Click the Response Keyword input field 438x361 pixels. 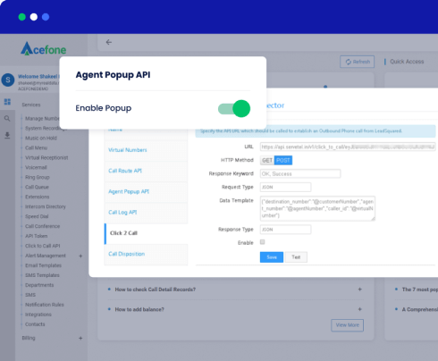pos(300,173)
